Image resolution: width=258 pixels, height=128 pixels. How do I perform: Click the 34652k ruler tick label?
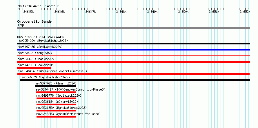pyautogui.click(x=245, y=12)
